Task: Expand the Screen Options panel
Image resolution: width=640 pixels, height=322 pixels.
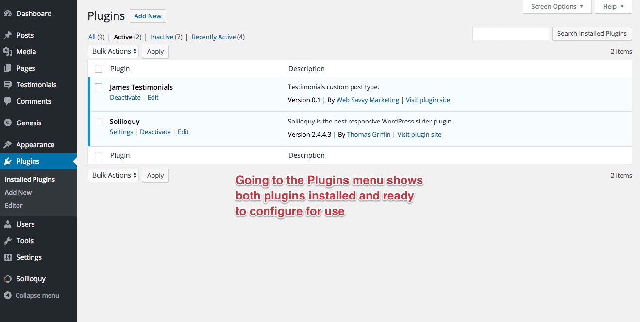Action: (x=557, y=7)
